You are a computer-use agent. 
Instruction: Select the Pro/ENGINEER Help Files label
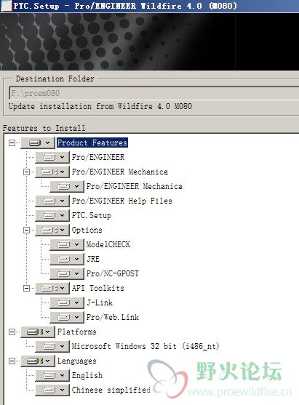pyautogui.click(x=121, y=201)
